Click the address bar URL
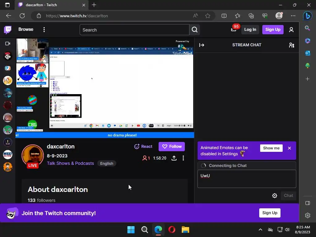 77,16
